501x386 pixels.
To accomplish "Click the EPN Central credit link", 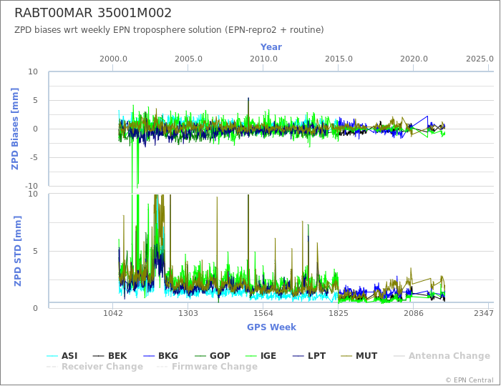I will (470, 380).
